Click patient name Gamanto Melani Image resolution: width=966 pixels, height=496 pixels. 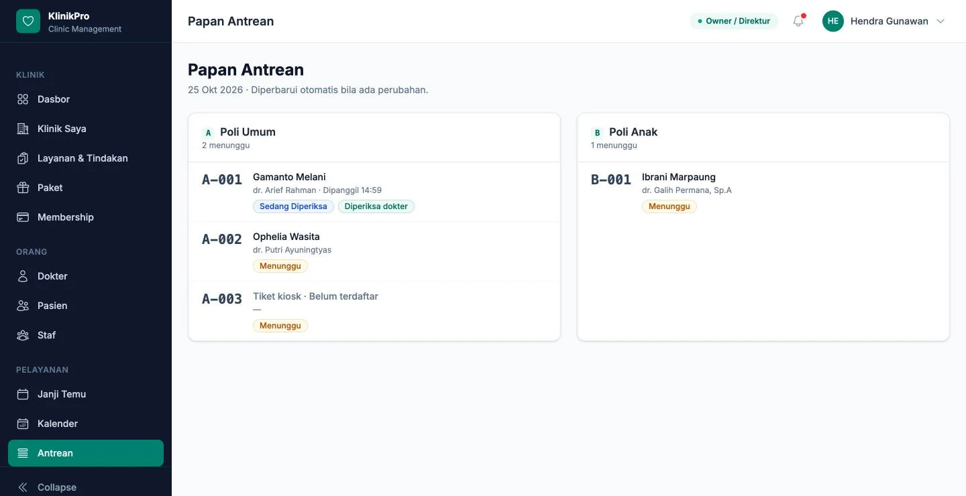289,177
